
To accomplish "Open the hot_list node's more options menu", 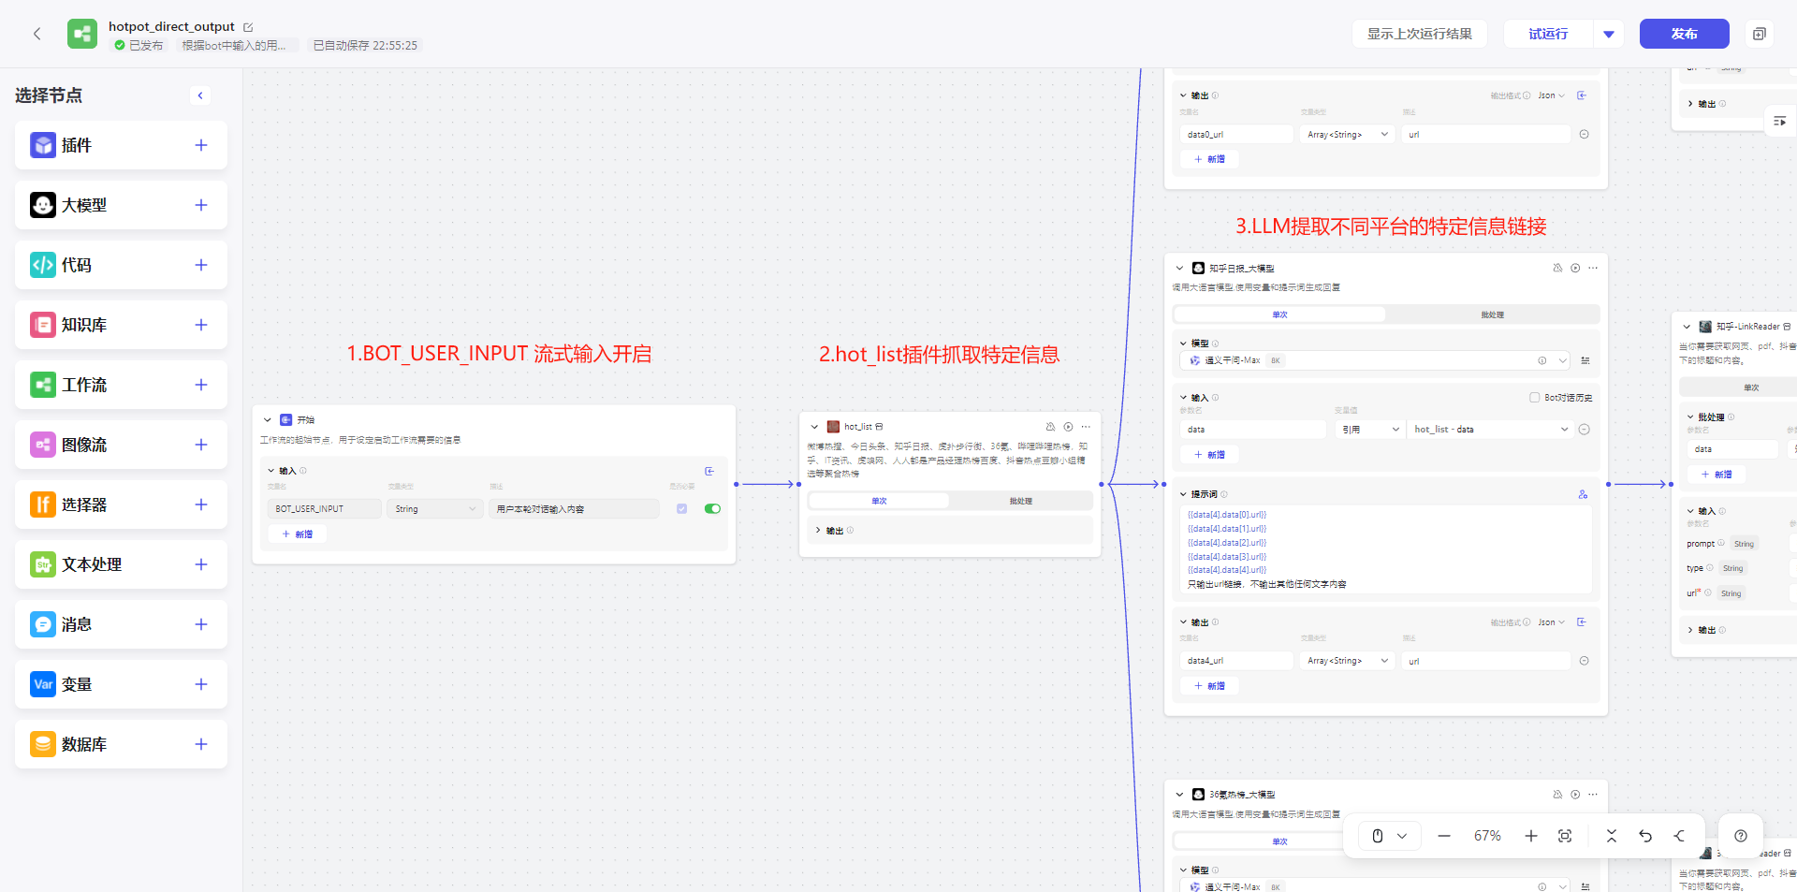I will (x=1086, y=427).
